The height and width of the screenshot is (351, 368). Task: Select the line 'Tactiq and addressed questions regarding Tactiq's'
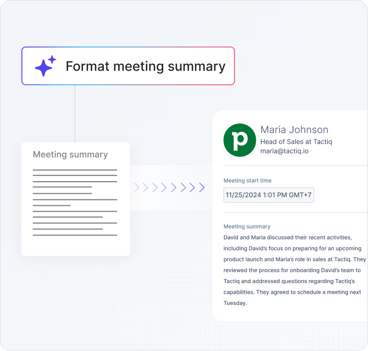[x=289, y=281]
